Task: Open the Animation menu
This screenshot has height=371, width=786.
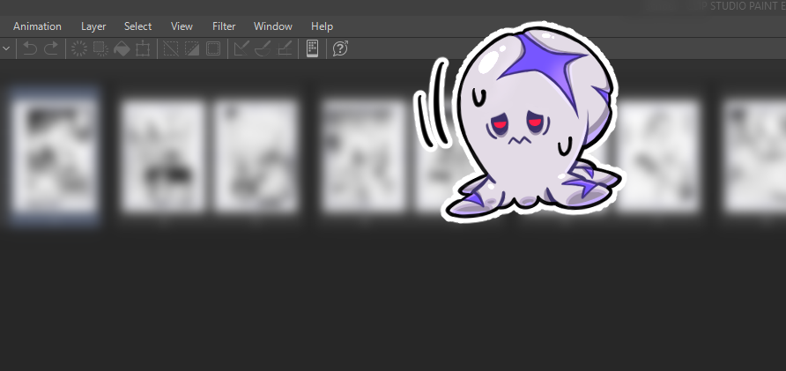Action: 37,26
